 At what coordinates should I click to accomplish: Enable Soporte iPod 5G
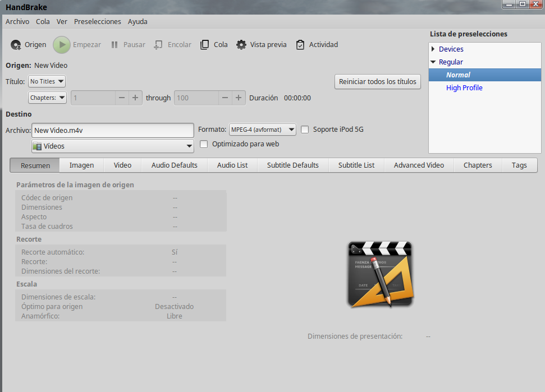[305, 129]
